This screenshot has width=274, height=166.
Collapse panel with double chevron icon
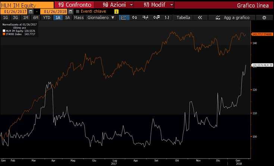(x=200, y=17)
